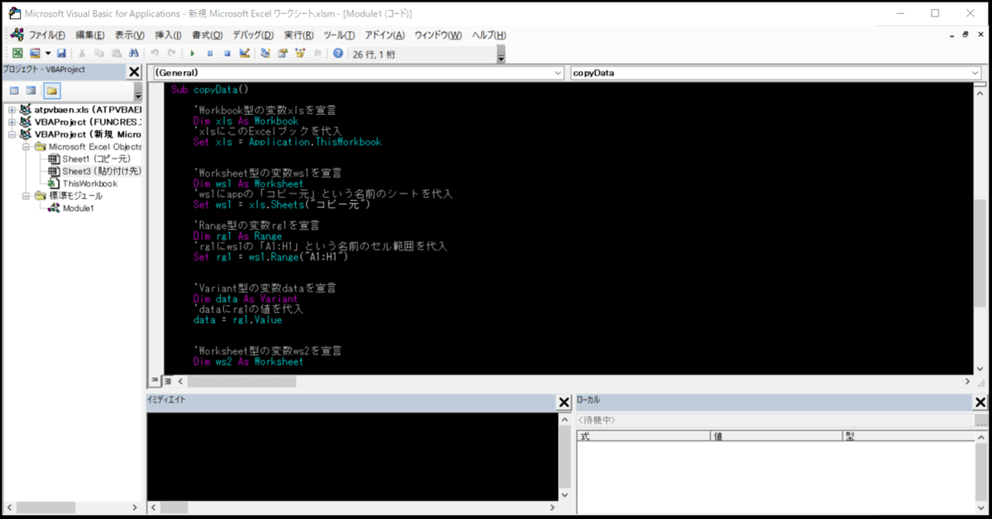Screen dimensions: 992x519
Task: Click inside the イミディエイト input area
Action: click(353, 455)
